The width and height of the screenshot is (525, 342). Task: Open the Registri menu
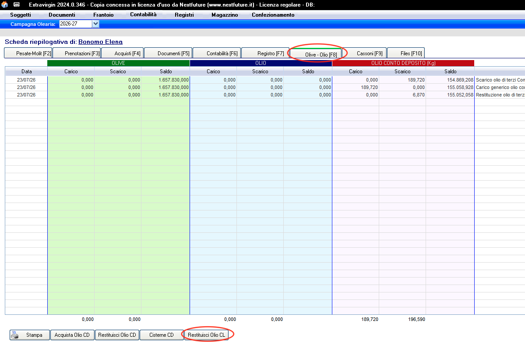[x=184, y=15]
